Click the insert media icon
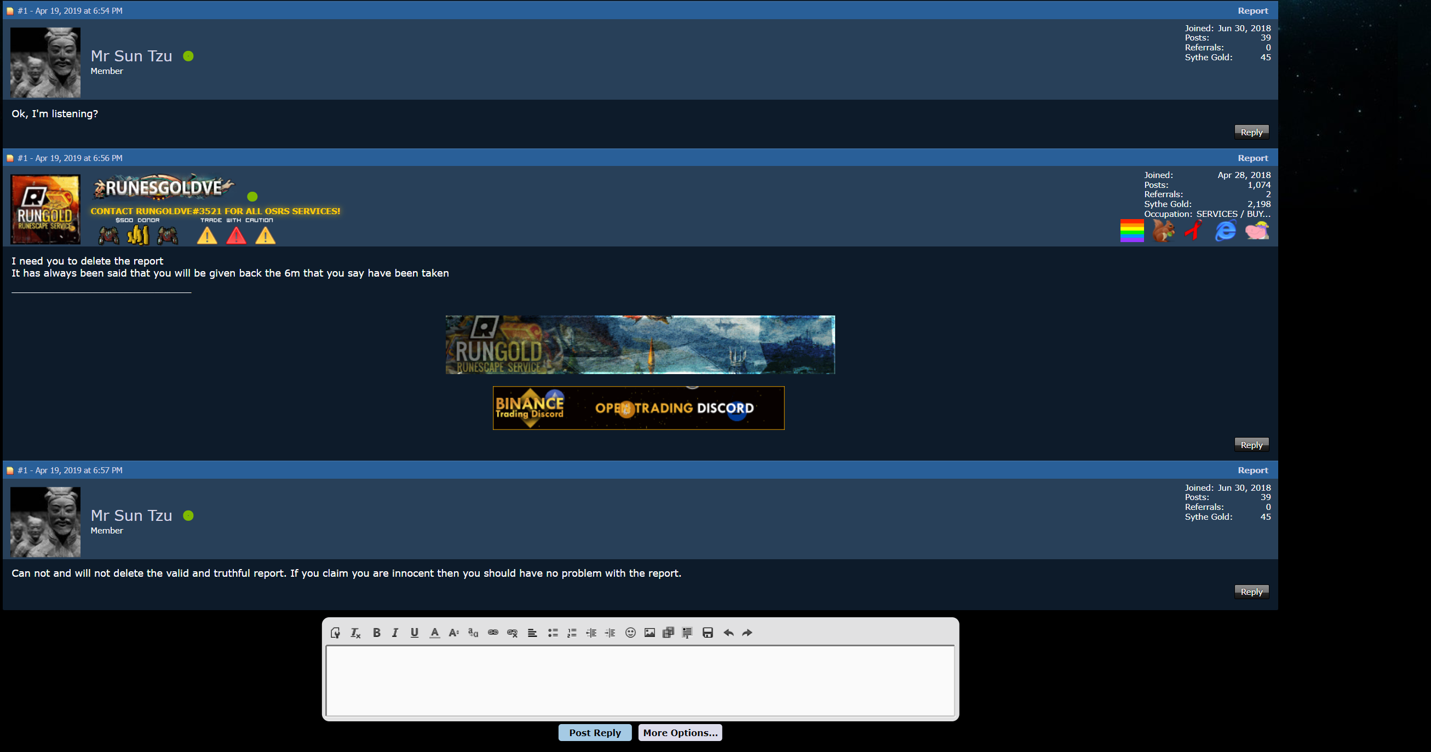1431x752 pixels. 668,633
